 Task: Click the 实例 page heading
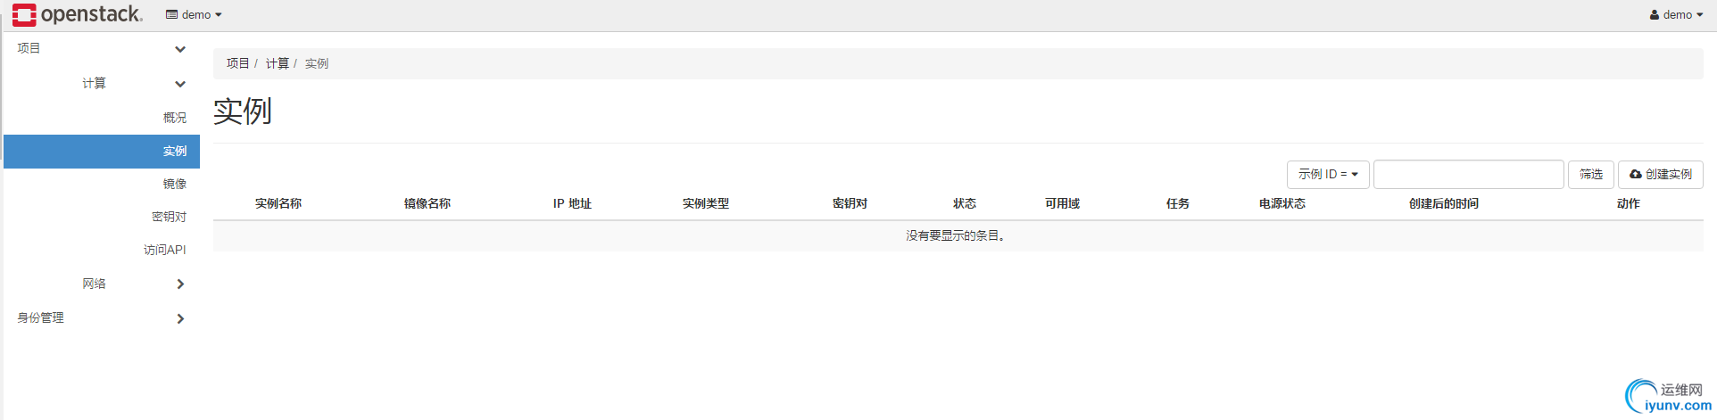point(243,111)
